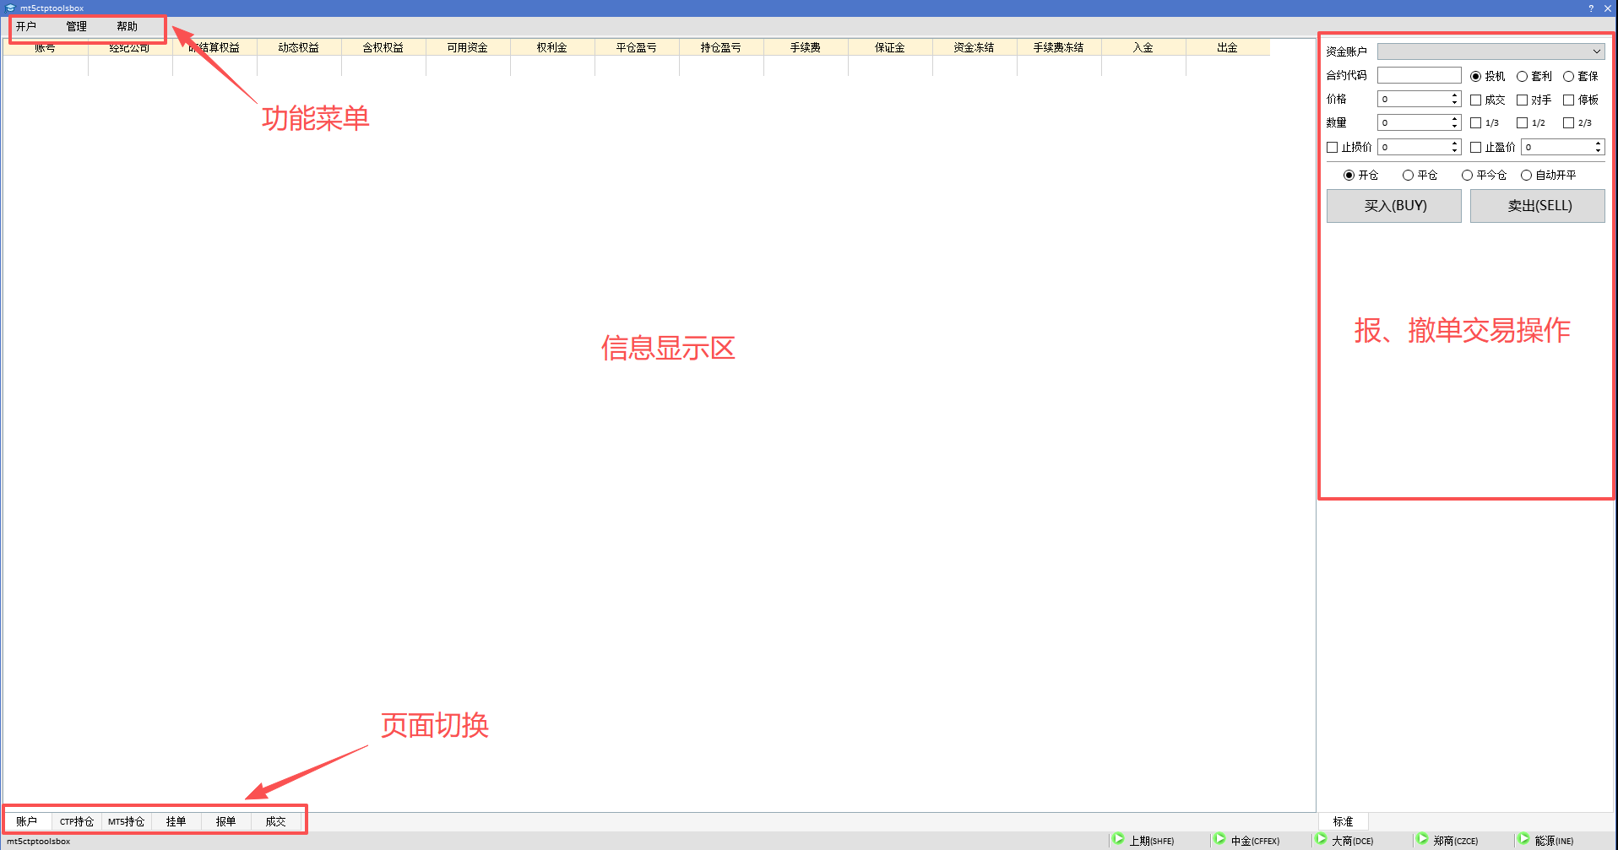The height and width of the screenshot is (850, 1618).
Task: Click the INE energy exchange status icon
Action: tap(1523, 839)
